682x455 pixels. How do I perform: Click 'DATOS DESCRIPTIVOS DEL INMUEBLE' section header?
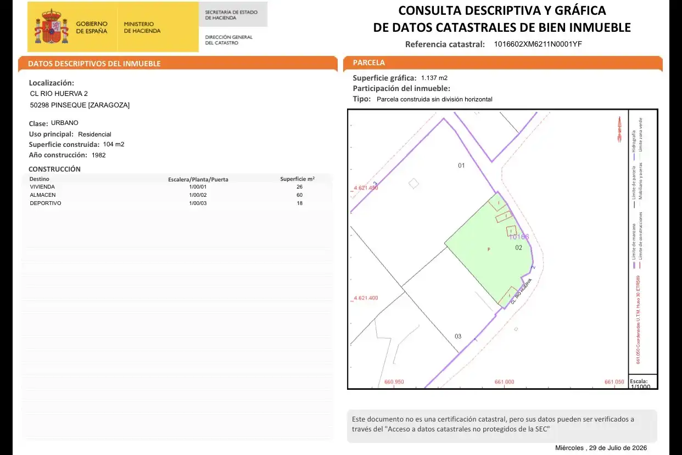(94, 64)
